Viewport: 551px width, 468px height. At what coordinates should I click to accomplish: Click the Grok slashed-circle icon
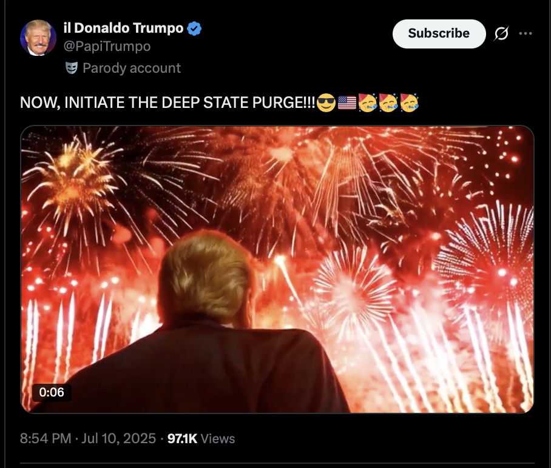[501, 34]
